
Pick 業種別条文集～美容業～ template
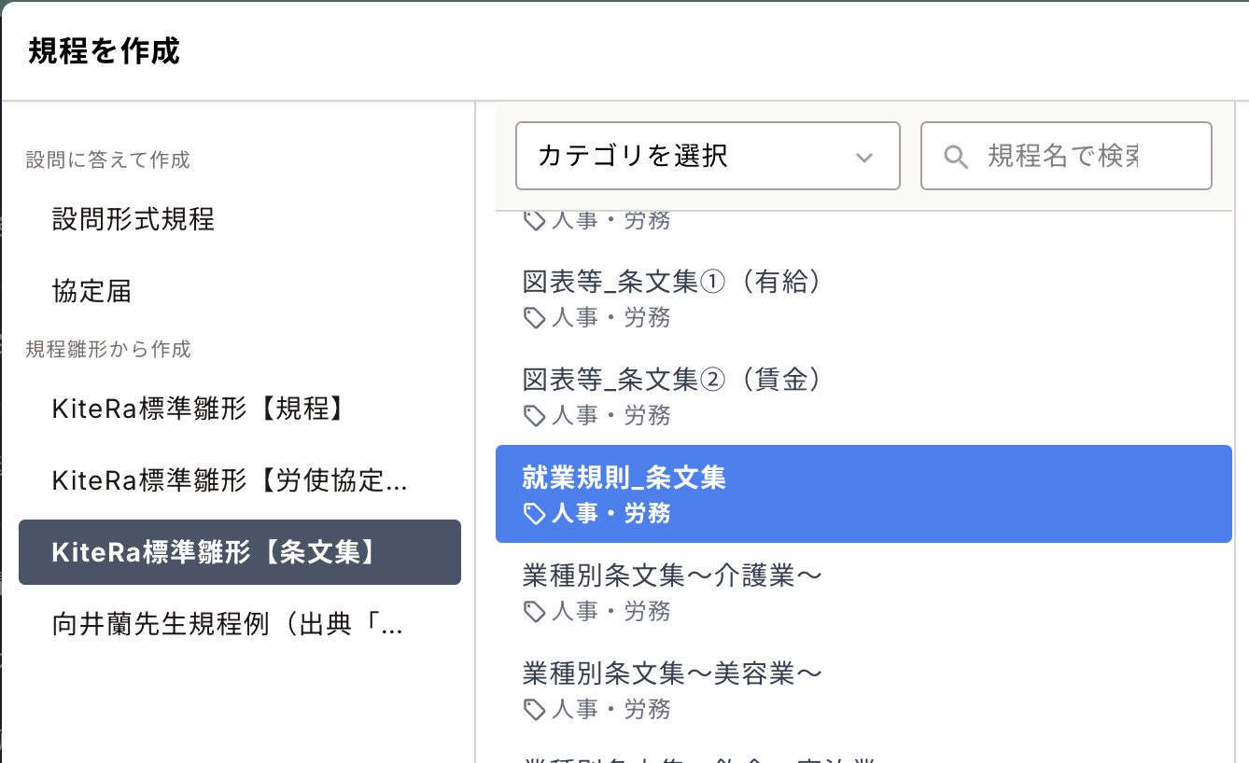pos(672,673)
